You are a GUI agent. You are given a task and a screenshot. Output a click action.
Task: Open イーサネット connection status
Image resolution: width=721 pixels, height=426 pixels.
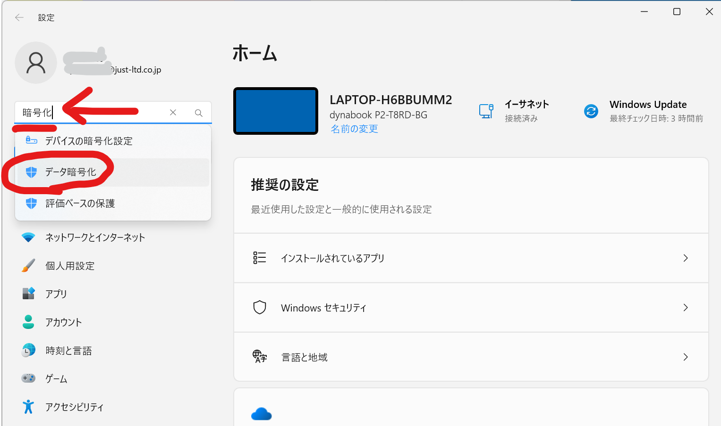coord(514,111)
